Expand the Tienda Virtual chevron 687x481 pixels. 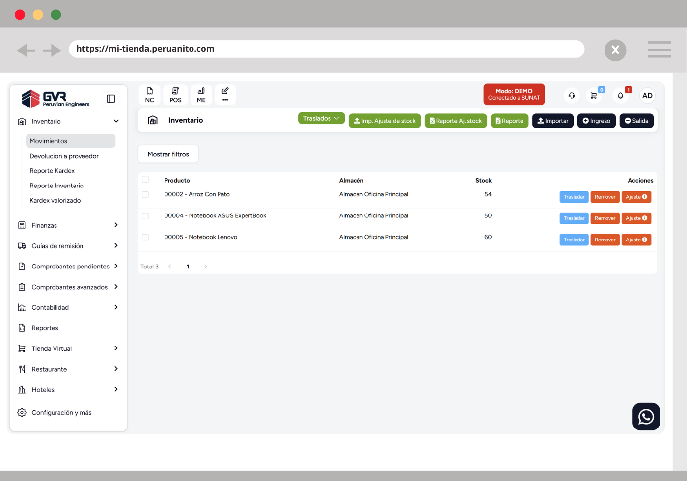[x=116, y=348]
